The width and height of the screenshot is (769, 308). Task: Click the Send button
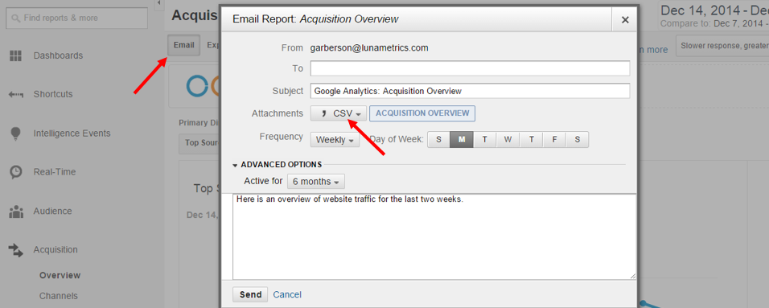(250, 295)
